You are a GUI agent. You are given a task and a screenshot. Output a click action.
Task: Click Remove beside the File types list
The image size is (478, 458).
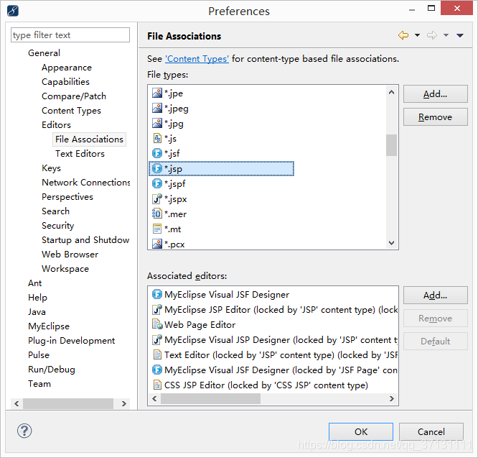(x=436, y=117)
